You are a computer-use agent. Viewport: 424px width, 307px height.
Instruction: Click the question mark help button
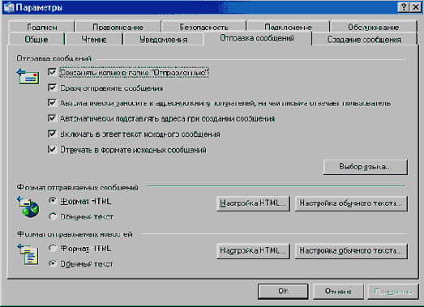403,7
